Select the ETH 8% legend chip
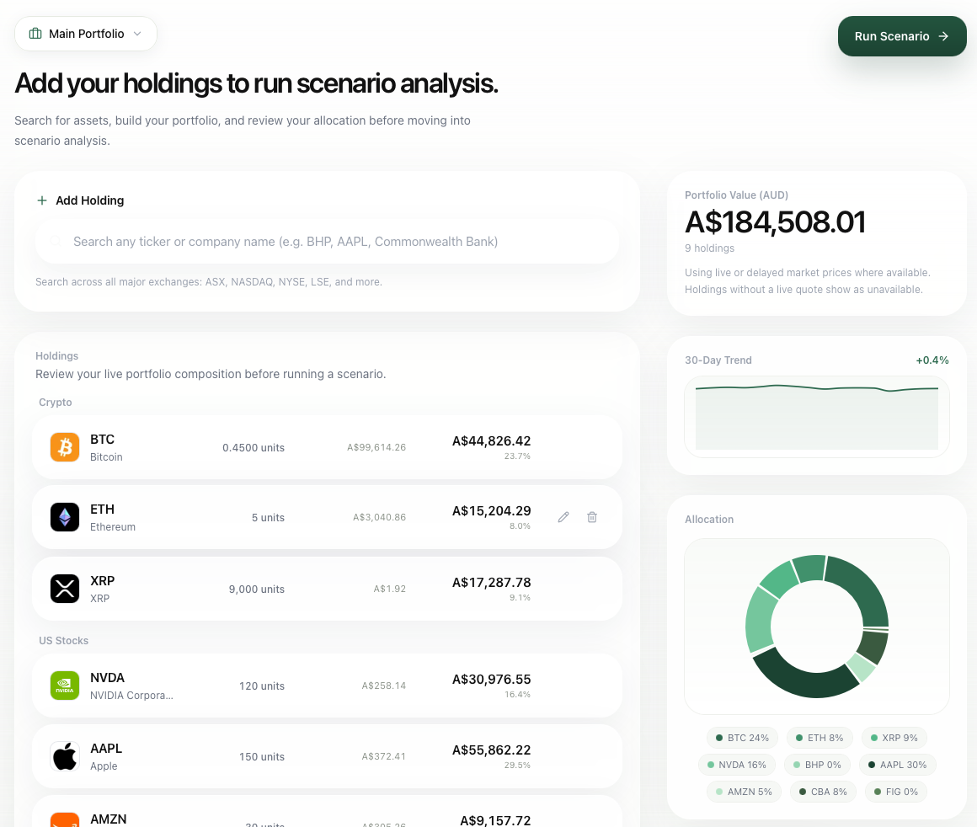977x827 pixels. 820,738
